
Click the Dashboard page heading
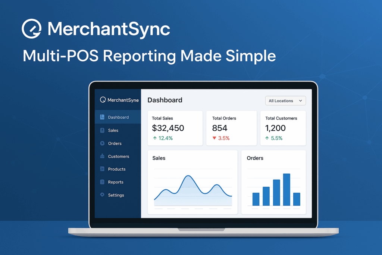click(x=165, y=100)
